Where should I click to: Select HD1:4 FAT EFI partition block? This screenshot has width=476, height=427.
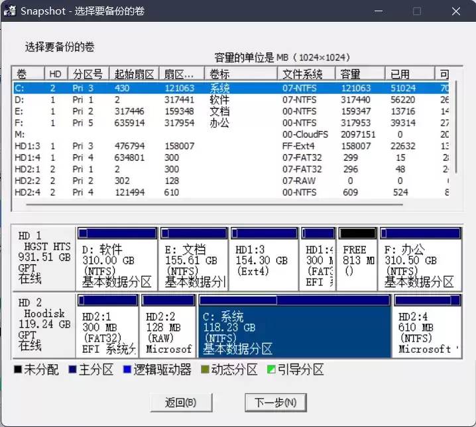(318, 259)
